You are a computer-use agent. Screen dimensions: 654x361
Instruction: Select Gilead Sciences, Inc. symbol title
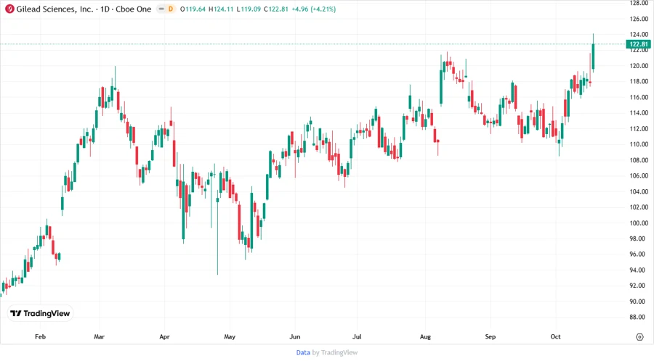tap(54, 9)
